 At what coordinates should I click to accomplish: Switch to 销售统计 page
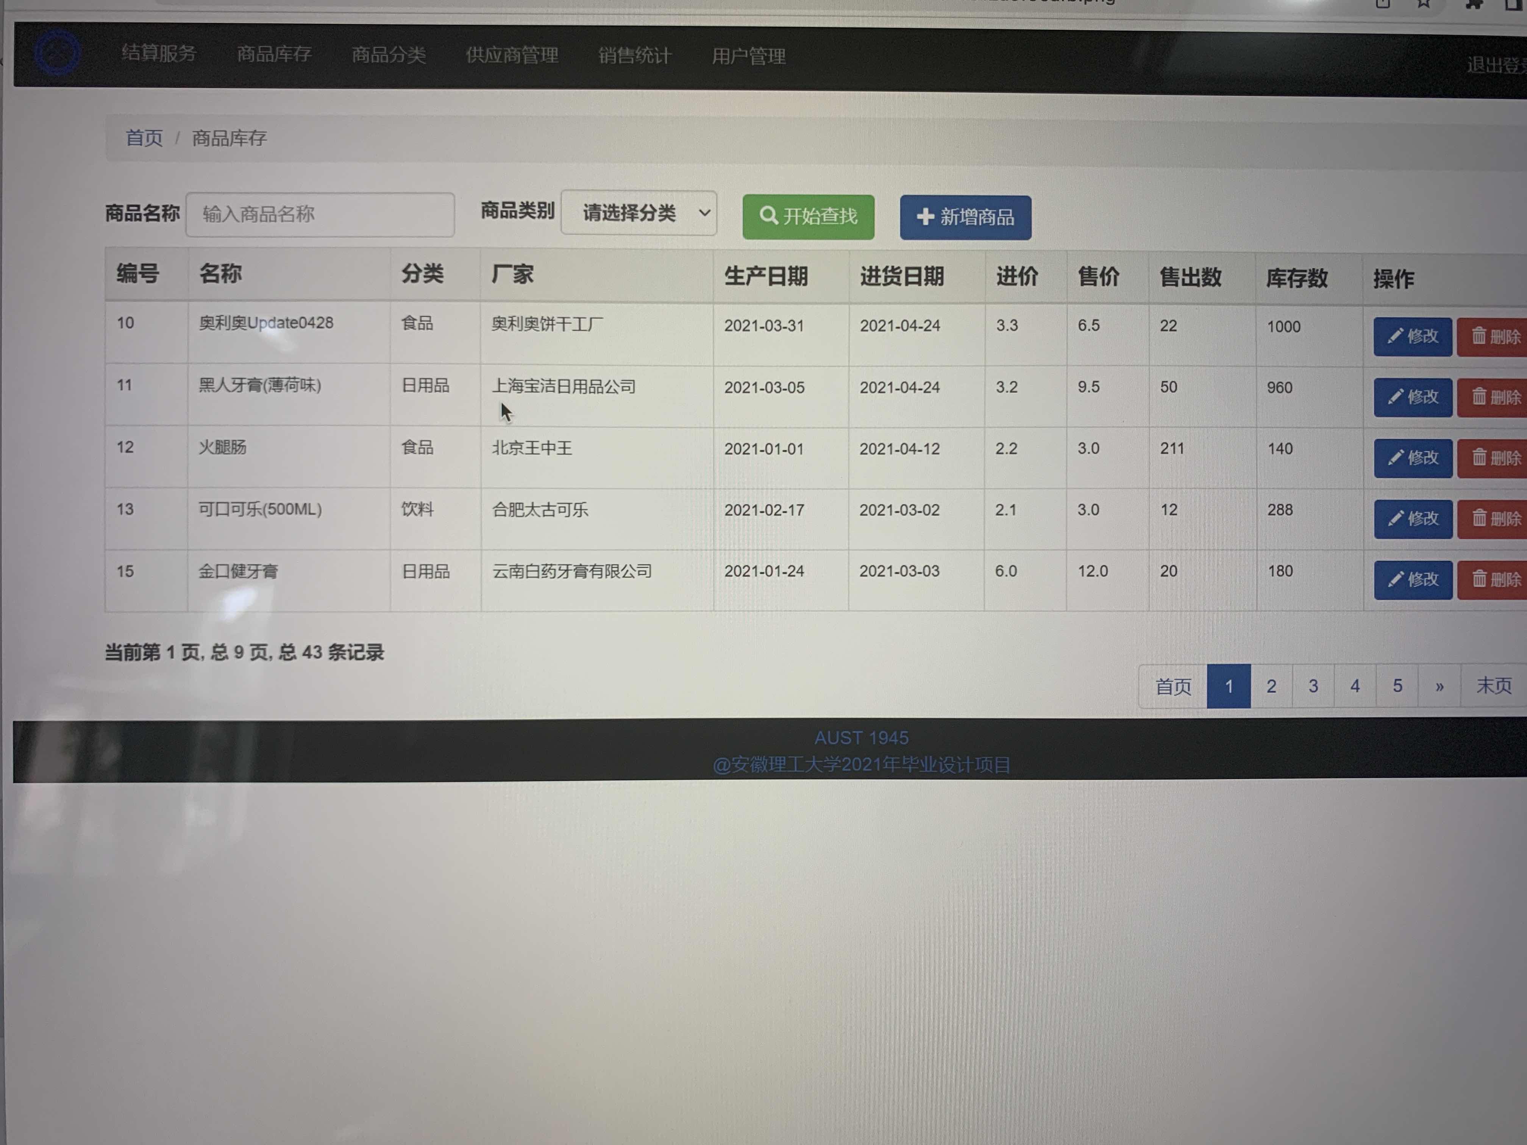[634, 56]
